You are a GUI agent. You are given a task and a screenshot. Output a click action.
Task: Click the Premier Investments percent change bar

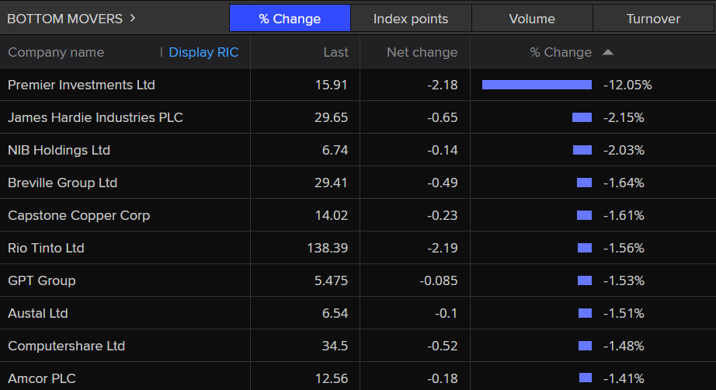pyautogui.click(x=537, y=85)
